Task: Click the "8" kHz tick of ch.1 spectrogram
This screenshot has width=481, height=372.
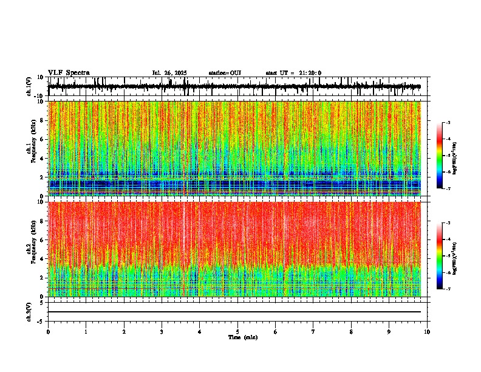Action: tap(42, 120)
